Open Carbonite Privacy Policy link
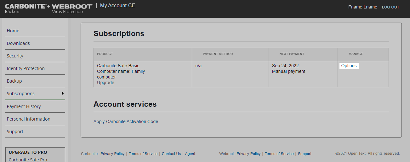 point(112,154)
